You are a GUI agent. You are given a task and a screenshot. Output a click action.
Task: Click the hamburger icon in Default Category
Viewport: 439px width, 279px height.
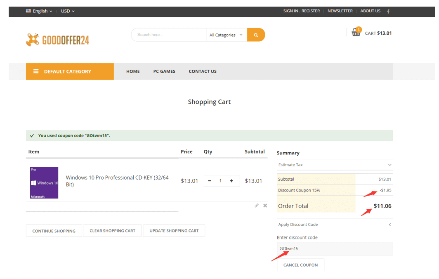tap(36, 71)
